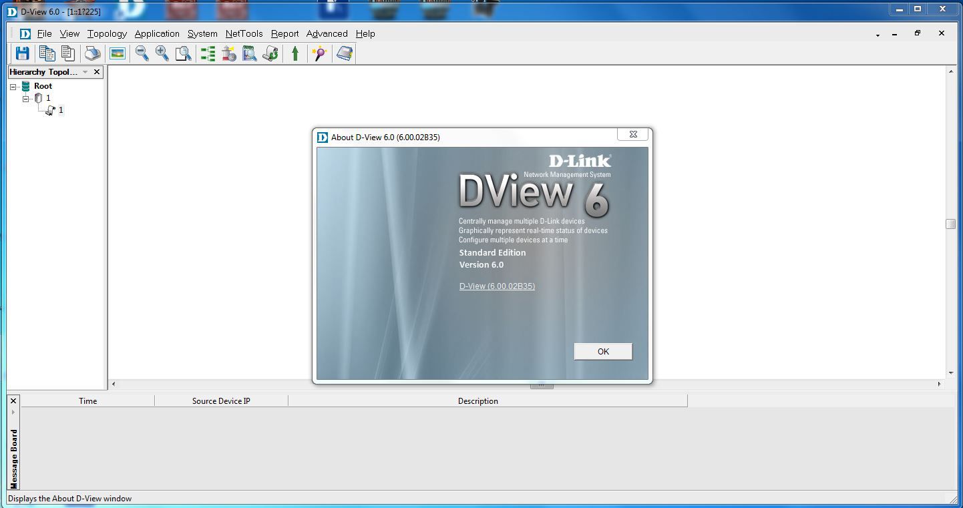Click the Time column header
The width and height of the screenshot is (963, 508).
pos(87,401)
